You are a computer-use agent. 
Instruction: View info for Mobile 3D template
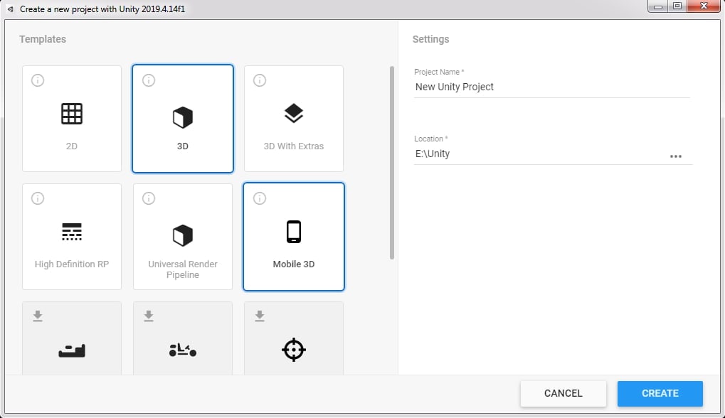[x=260, y=198]
